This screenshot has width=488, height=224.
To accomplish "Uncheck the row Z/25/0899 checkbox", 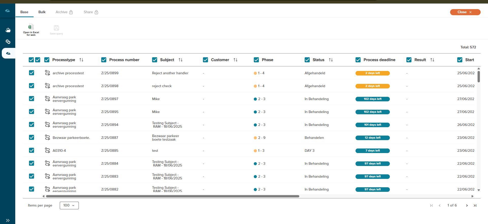I will [x=32, y=73].
